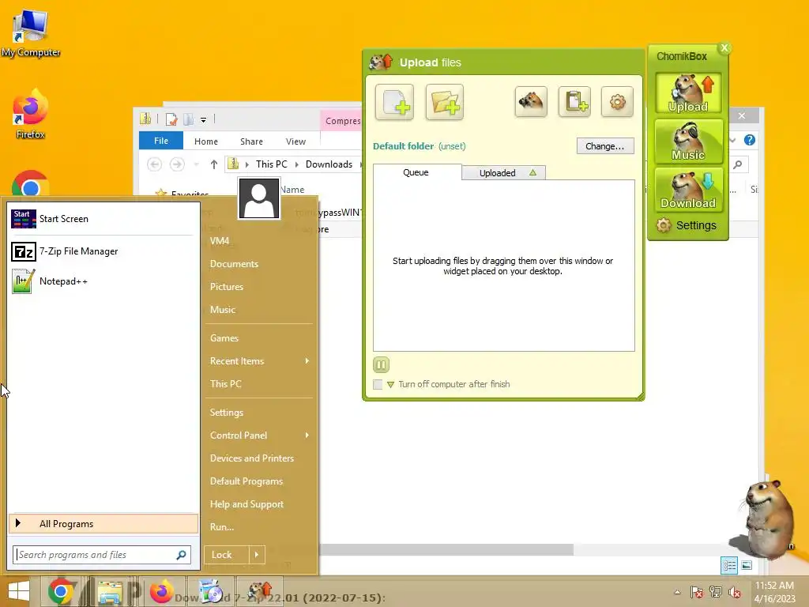Image resolution: width=809 pixels, height=607 pixels.
Task: Click the add file icon in Upload files
Action: (x=395, y=102)
